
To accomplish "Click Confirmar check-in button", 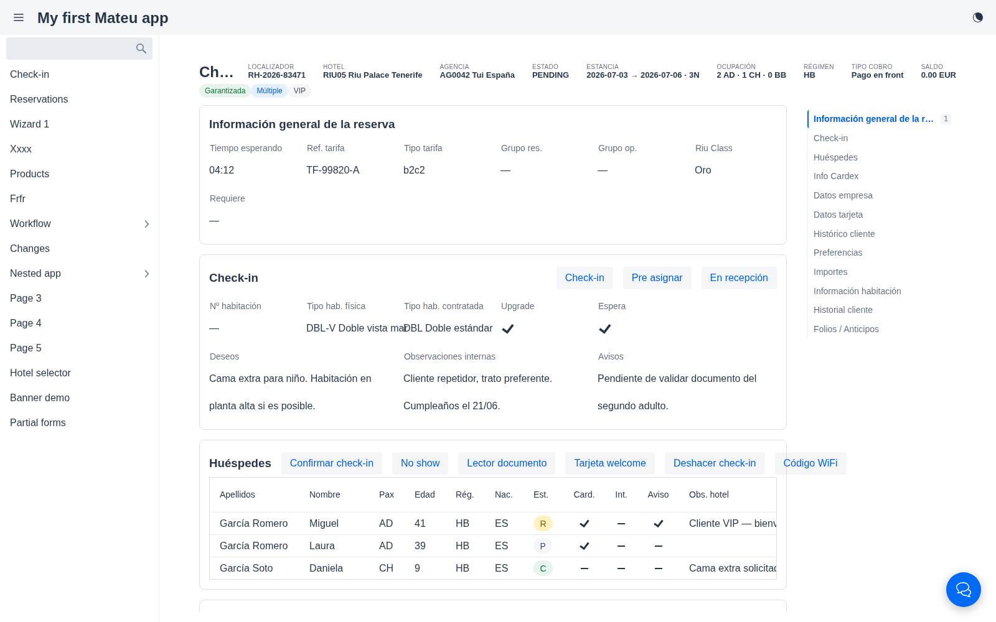I will [332, 463].
